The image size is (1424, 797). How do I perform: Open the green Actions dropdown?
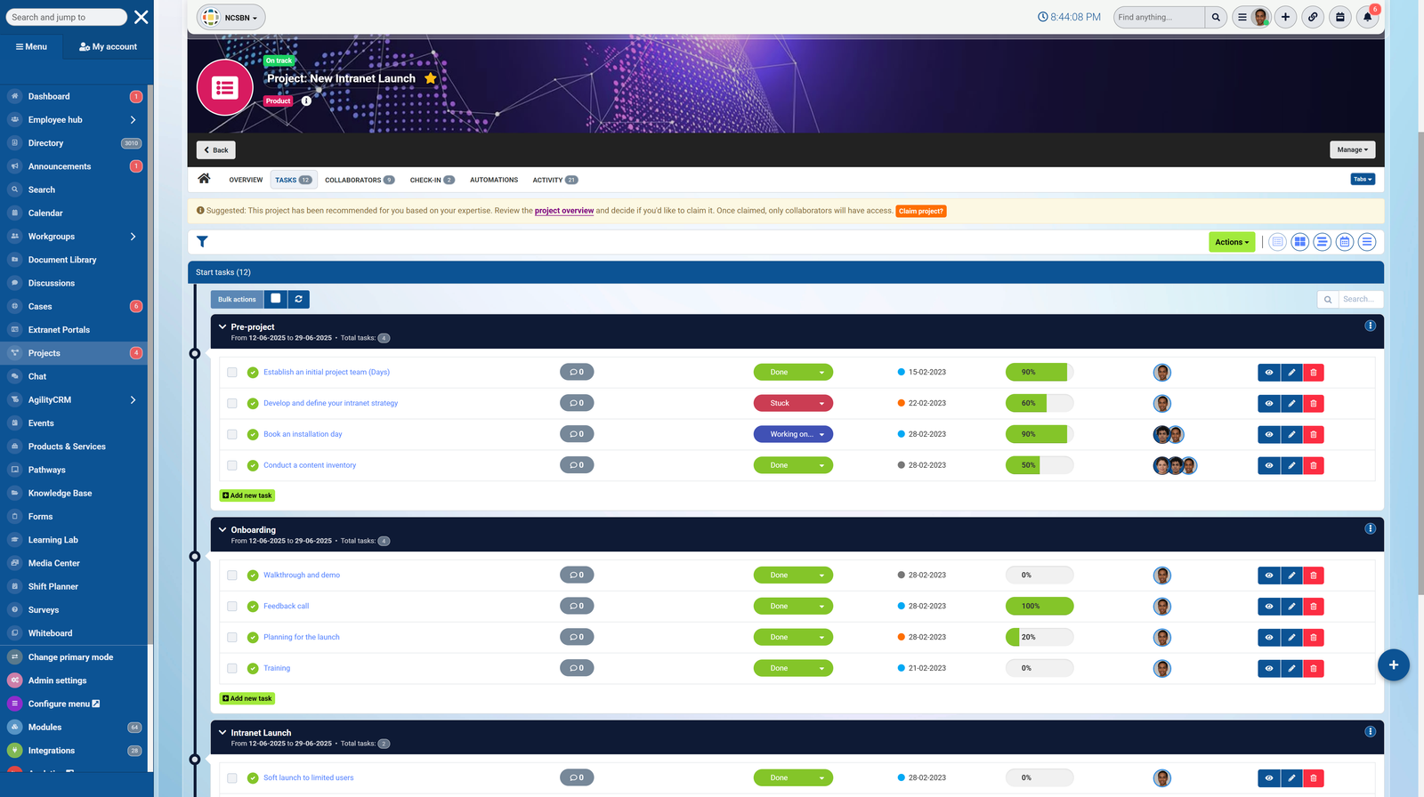(1232, 242)
